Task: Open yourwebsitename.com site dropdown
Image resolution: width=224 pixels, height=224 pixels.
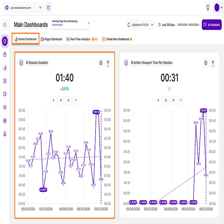Action: point(23,8)
